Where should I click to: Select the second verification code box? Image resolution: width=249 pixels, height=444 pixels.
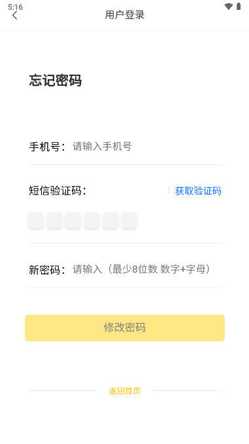pyautogui.click(x=54, y=220)
